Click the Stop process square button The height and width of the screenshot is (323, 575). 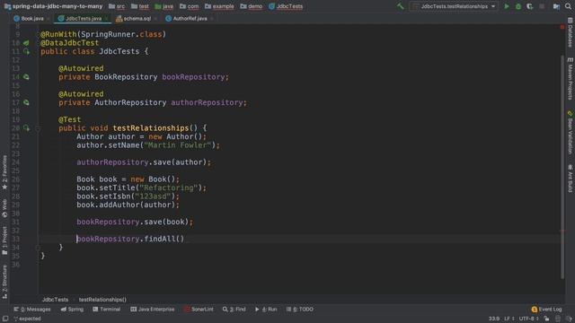pos(542,6)
